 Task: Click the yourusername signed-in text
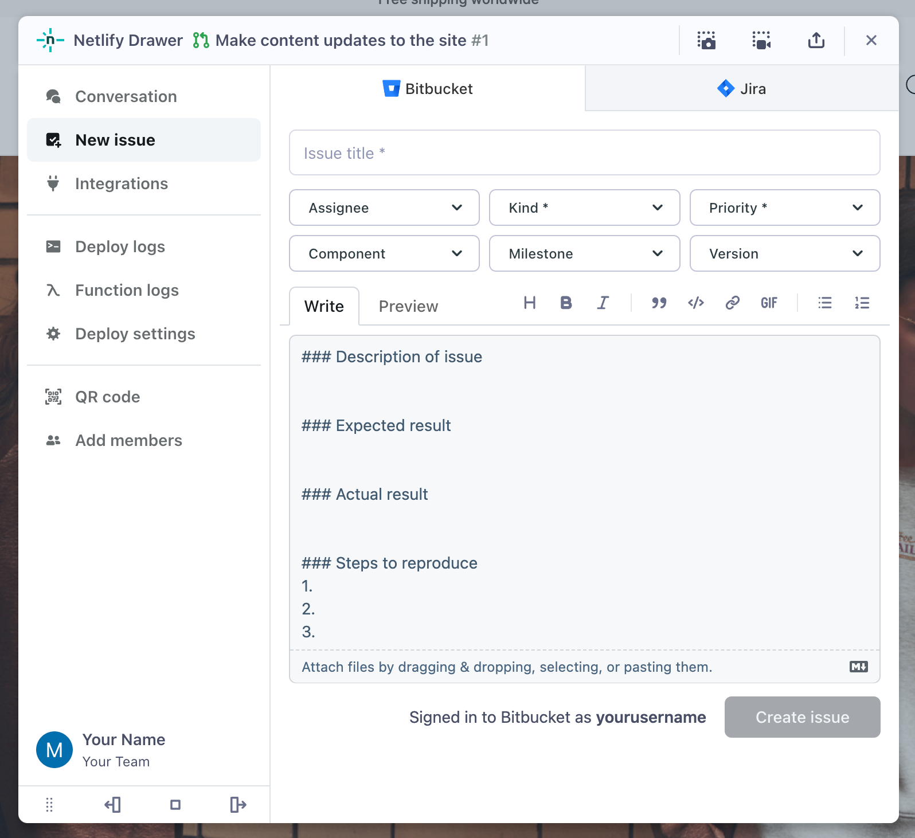[651, 717]
